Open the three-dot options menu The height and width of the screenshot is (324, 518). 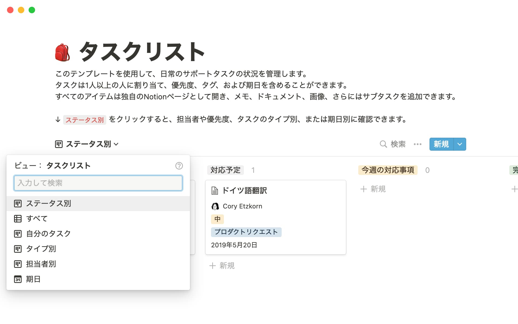(x=417, y=144)
